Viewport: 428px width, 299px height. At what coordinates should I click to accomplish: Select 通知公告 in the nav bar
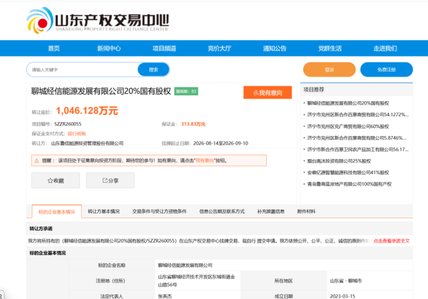275,49
